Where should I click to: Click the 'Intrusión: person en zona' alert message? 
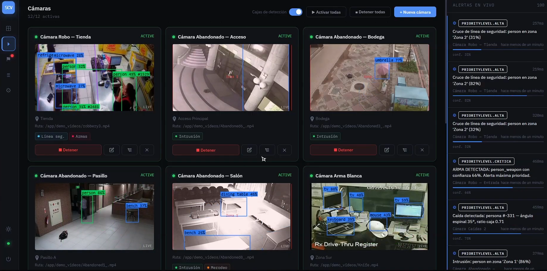[491, 262]
